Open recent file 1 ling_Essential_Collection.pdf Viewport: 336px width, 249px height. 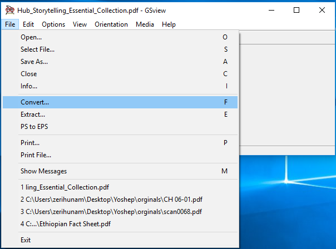point(120,187)
